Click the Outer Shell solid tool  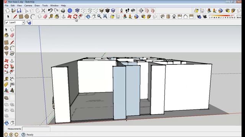click(x=6, y=98)
